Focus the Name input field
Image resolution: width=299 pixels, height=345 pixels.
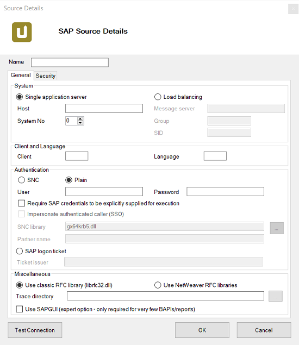tap(70, 62)
